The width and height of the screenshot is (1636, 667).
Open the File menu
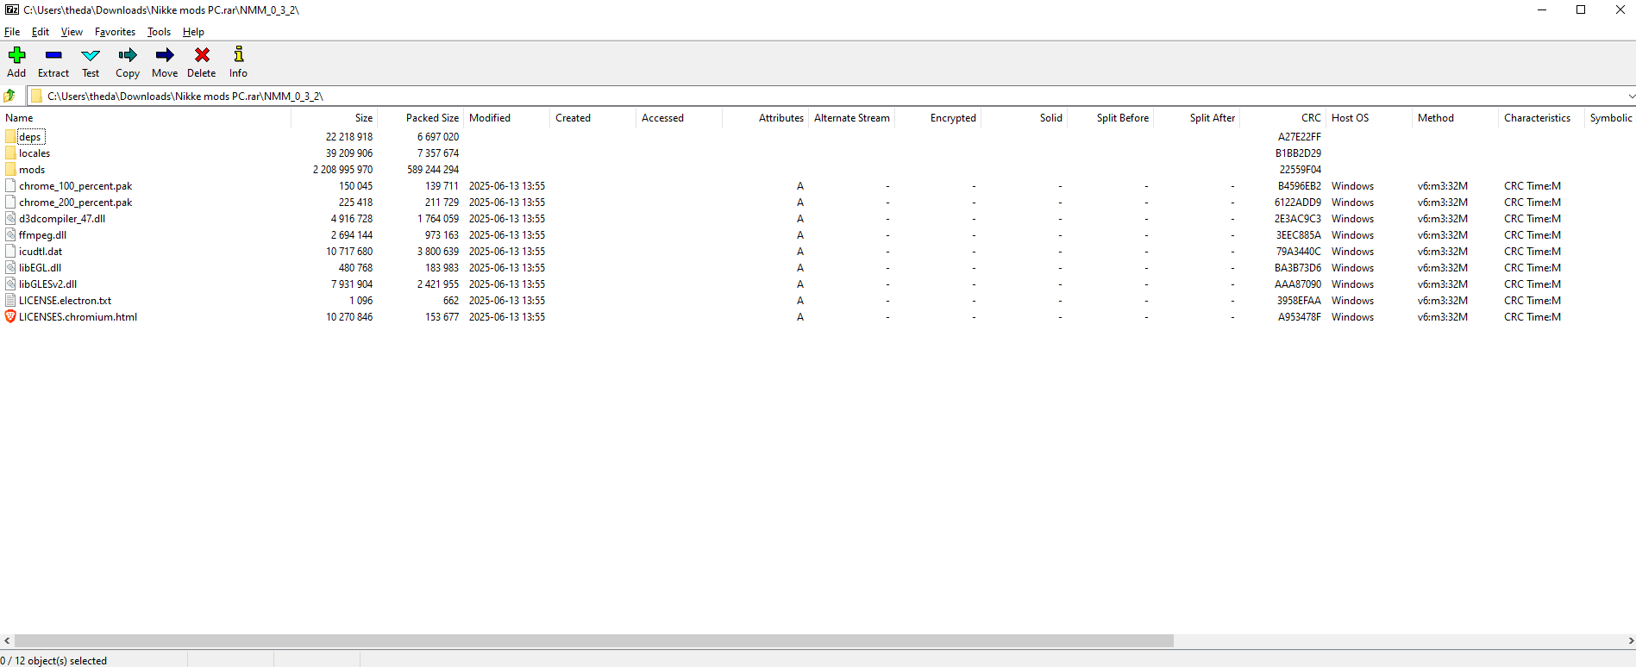pyautogui.click(x=12, y=32)
